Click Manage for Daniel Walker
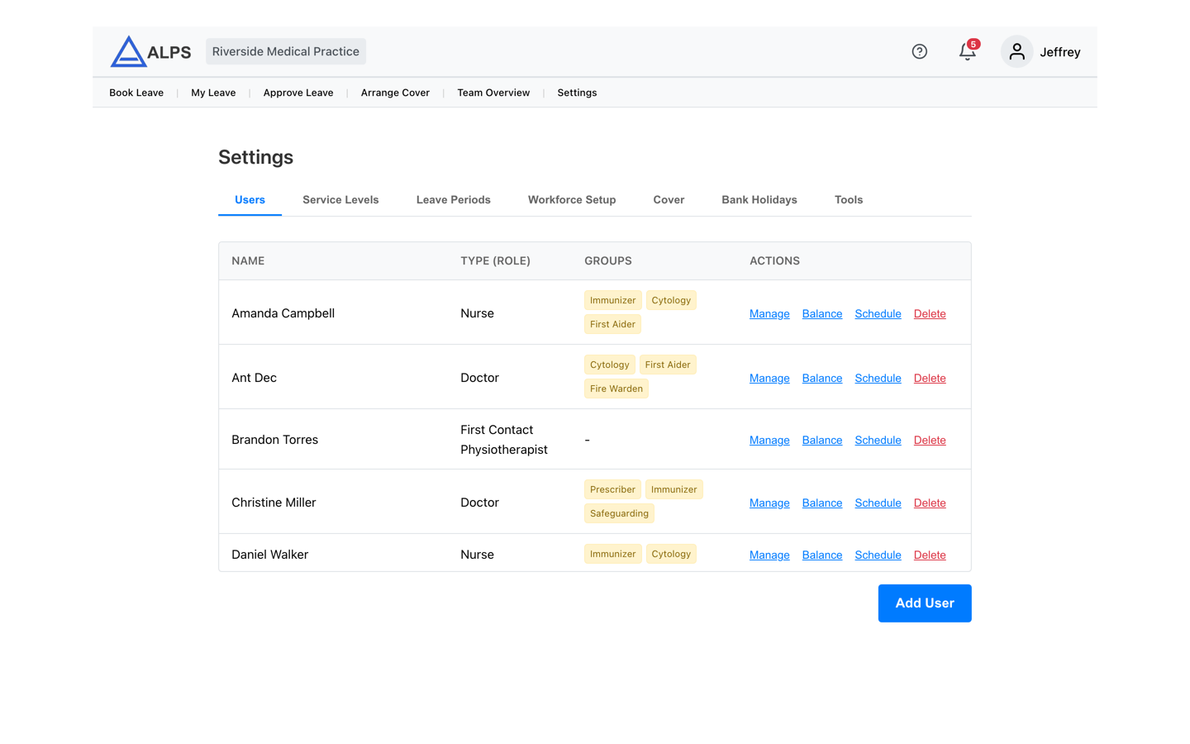This screenshot has width=1190, height=744. 769,555
